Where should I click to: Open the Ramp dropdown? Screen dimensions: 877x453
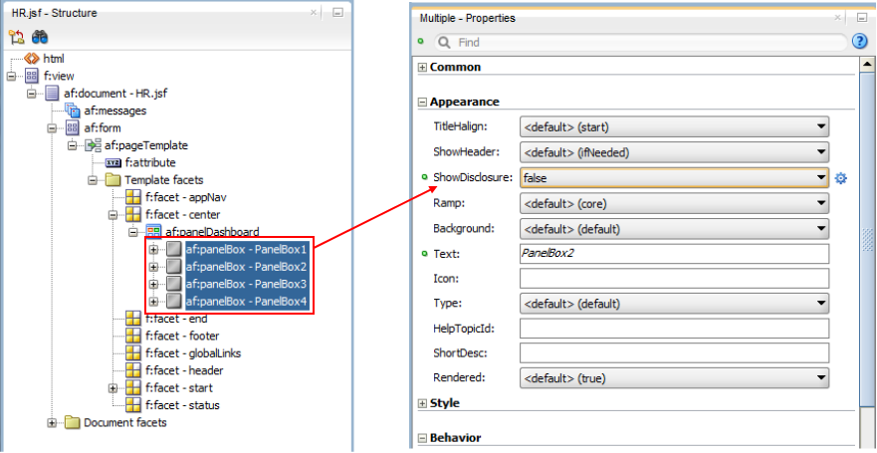tap(674, 204)
